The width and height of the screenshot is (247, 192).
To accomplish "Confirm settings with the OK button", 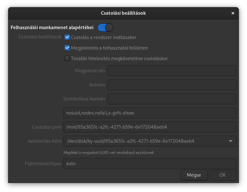I will (223, 175).
